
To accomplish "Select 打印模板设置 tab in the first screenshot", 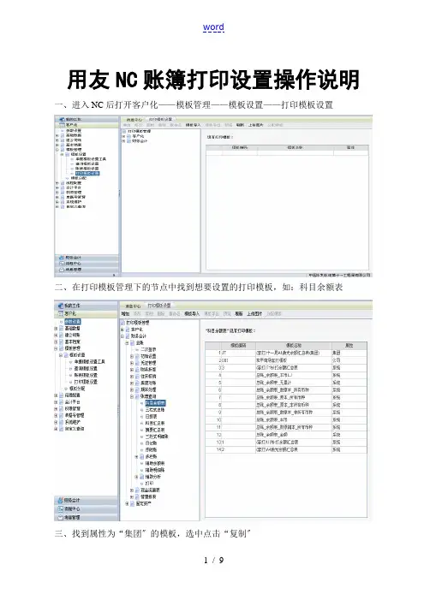I will click(160, 119).
